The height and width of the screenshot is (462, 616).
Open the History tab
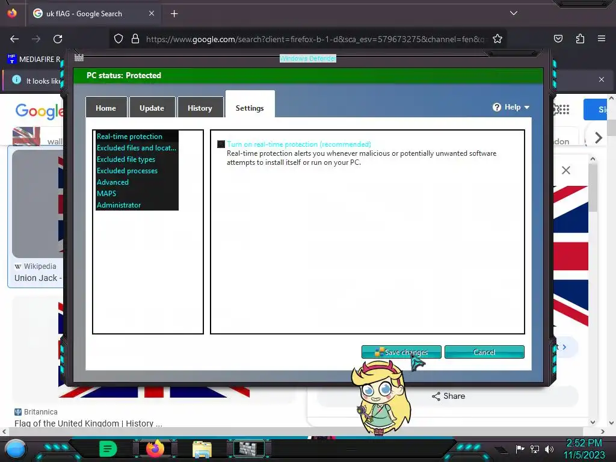(200, 108)
